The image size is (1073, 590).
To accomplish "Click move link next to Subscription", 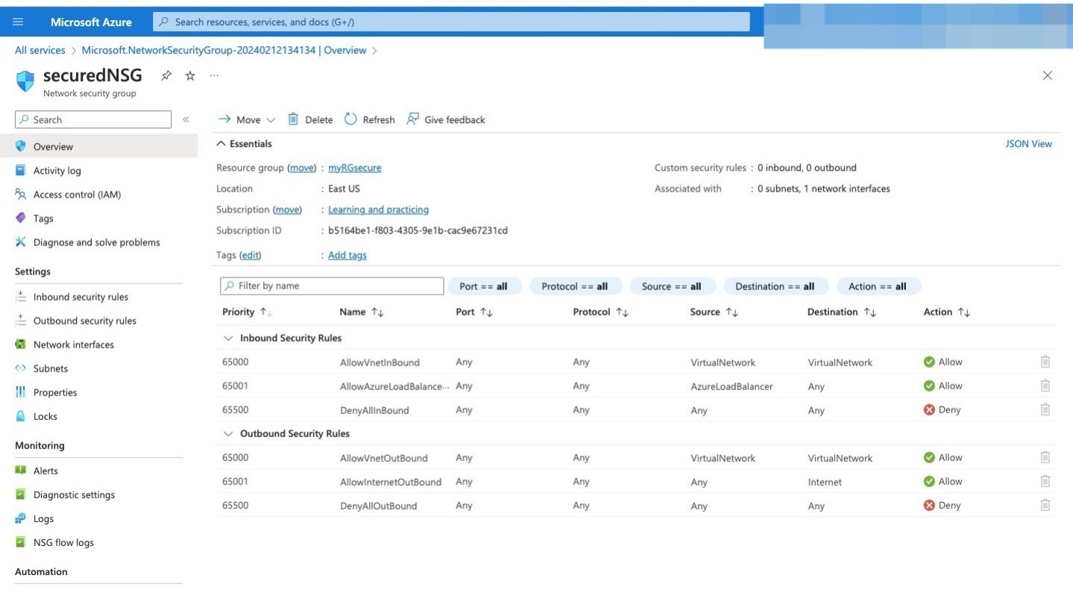I will pyautogui.click(x=287, y=210).
